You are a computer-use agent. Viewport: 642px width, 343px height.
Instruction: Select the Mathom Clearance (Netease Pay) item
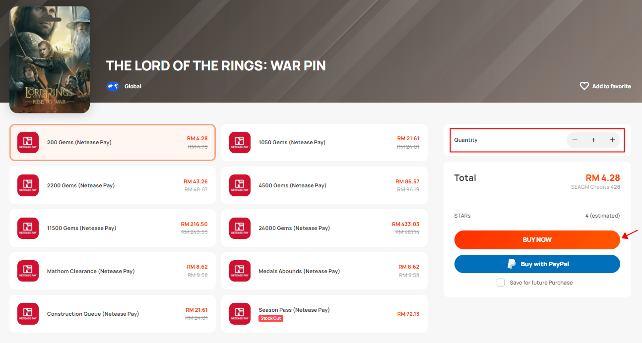(113, 271)
